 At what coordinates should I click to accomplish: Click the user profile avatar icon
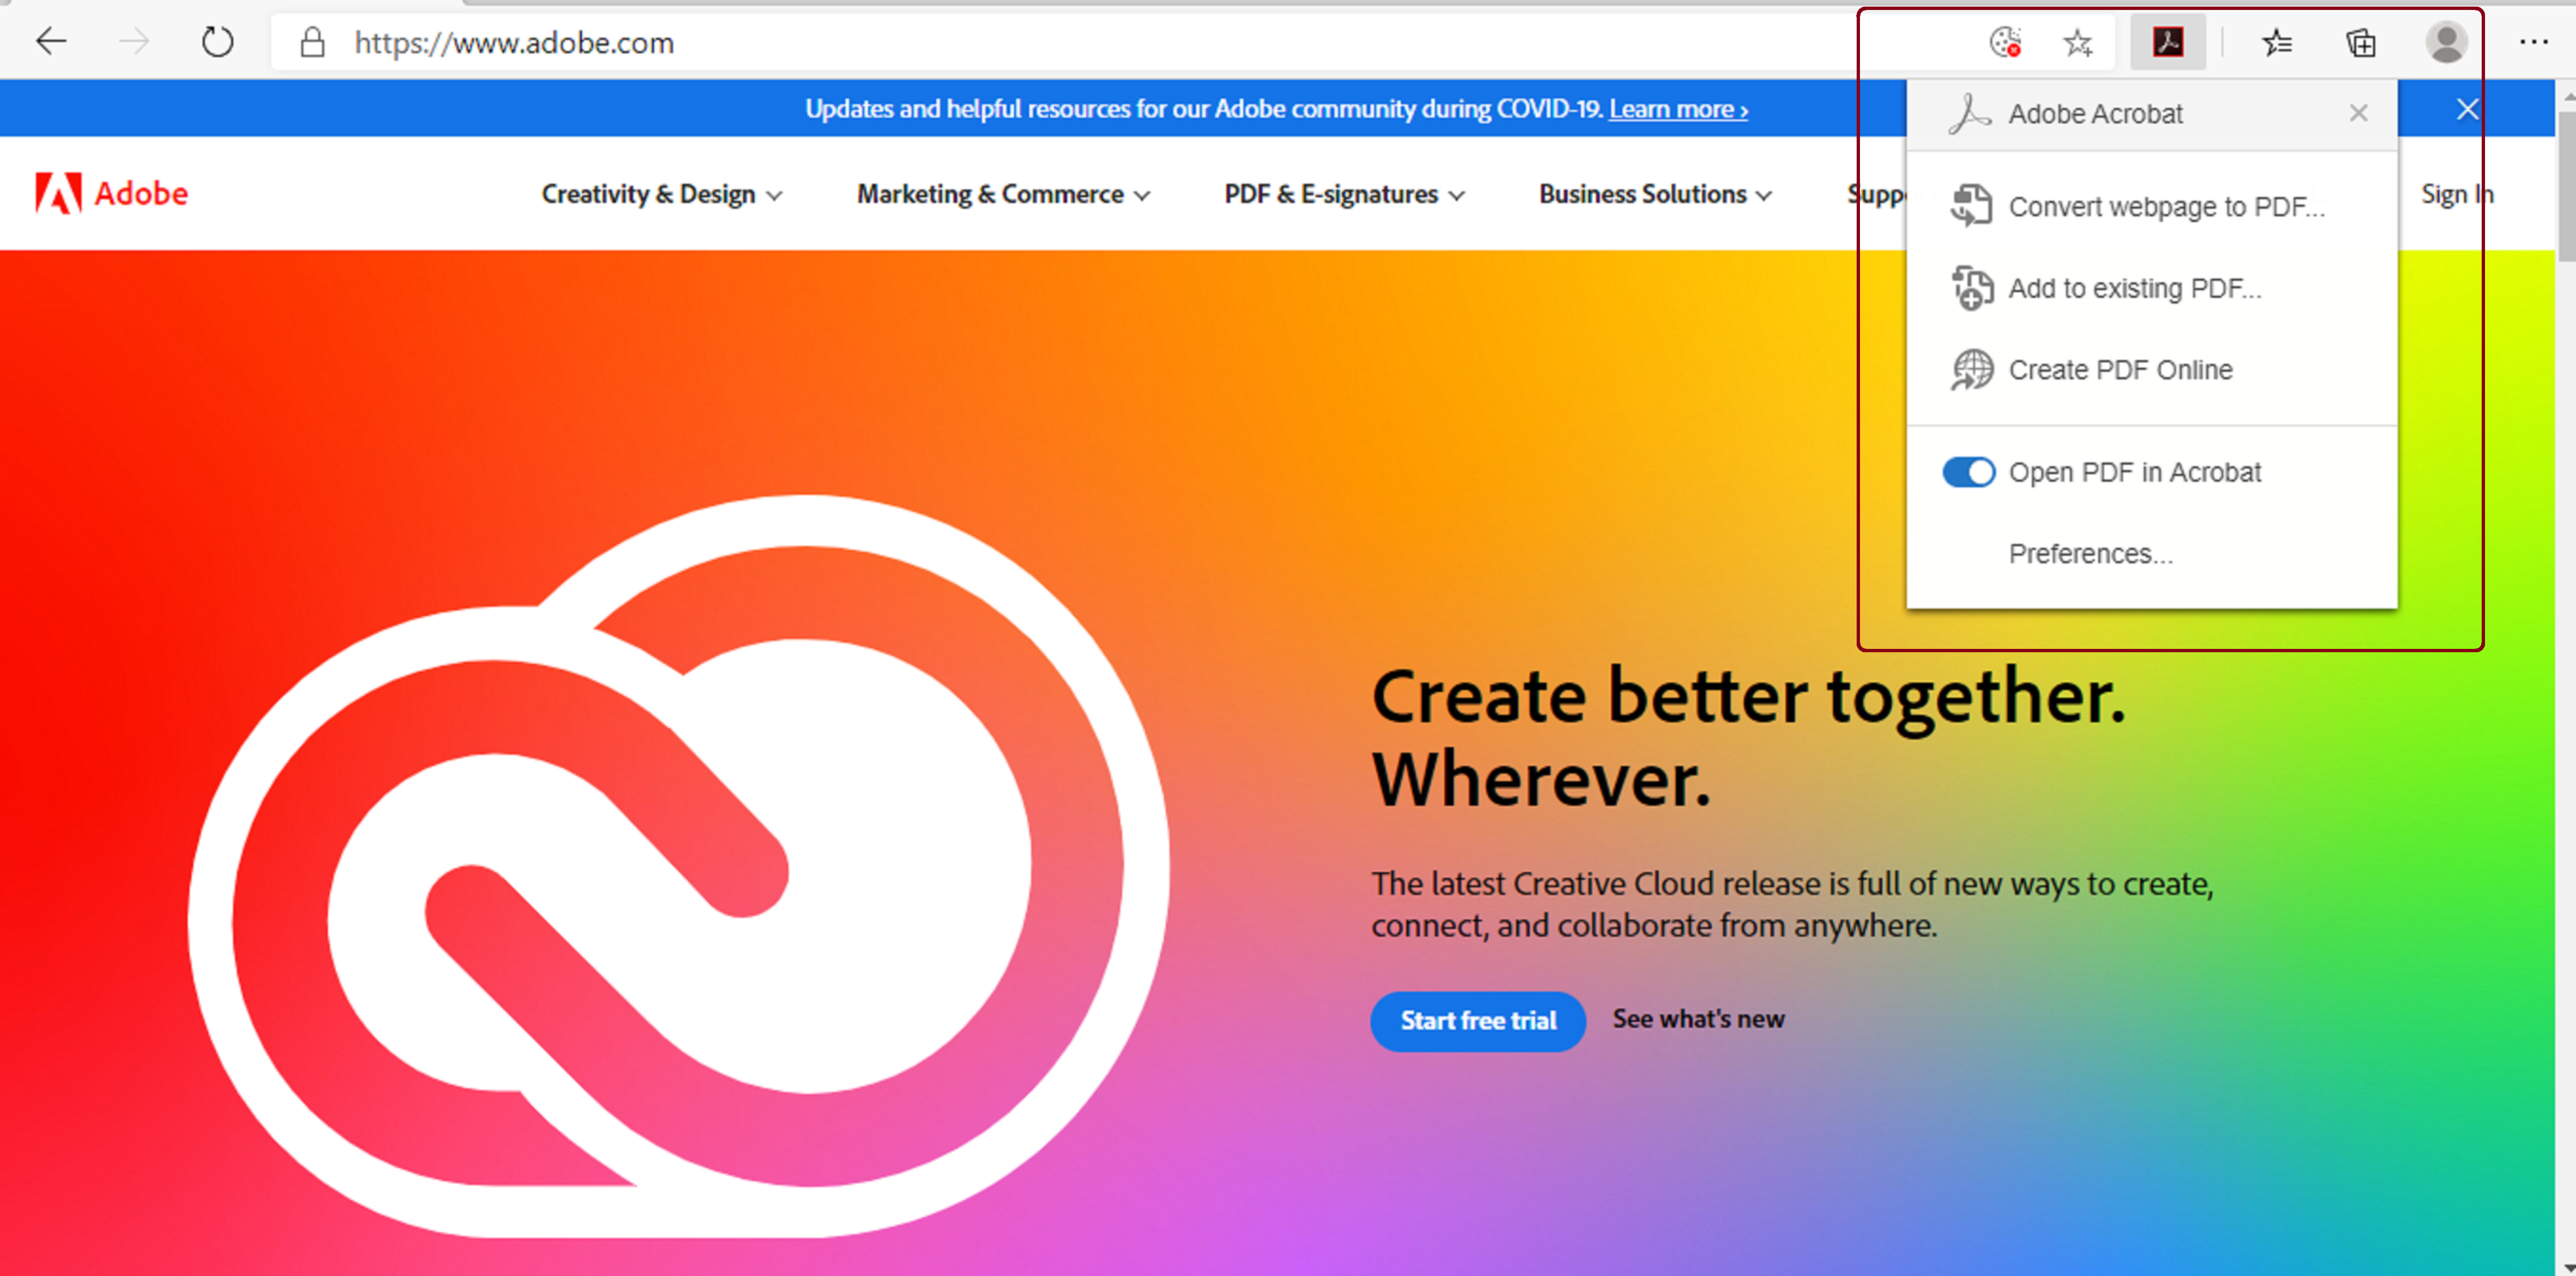pyautogui.click(x=2446, y=43)
